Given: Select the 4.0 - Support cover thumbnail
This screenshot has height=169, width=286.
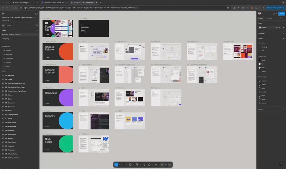Looking at the screenshot, I should pos(58,121).
